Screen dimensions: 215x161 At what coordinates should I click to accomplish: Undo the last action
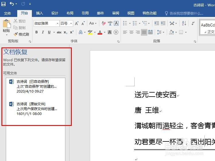(x=12, y=4)
